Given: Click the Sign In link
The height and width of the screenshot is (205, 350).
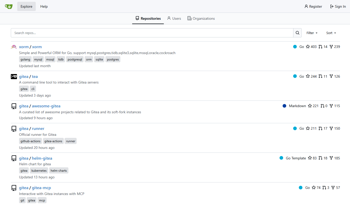Looking at the screenshot, I should point(338,6).
